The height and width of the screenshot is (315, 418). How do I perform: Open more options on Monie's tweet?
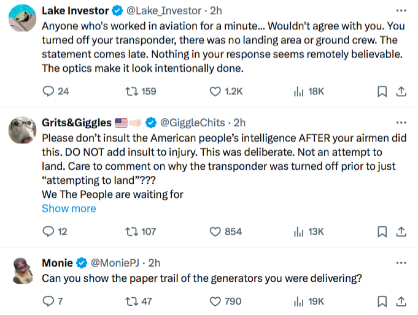401,263
